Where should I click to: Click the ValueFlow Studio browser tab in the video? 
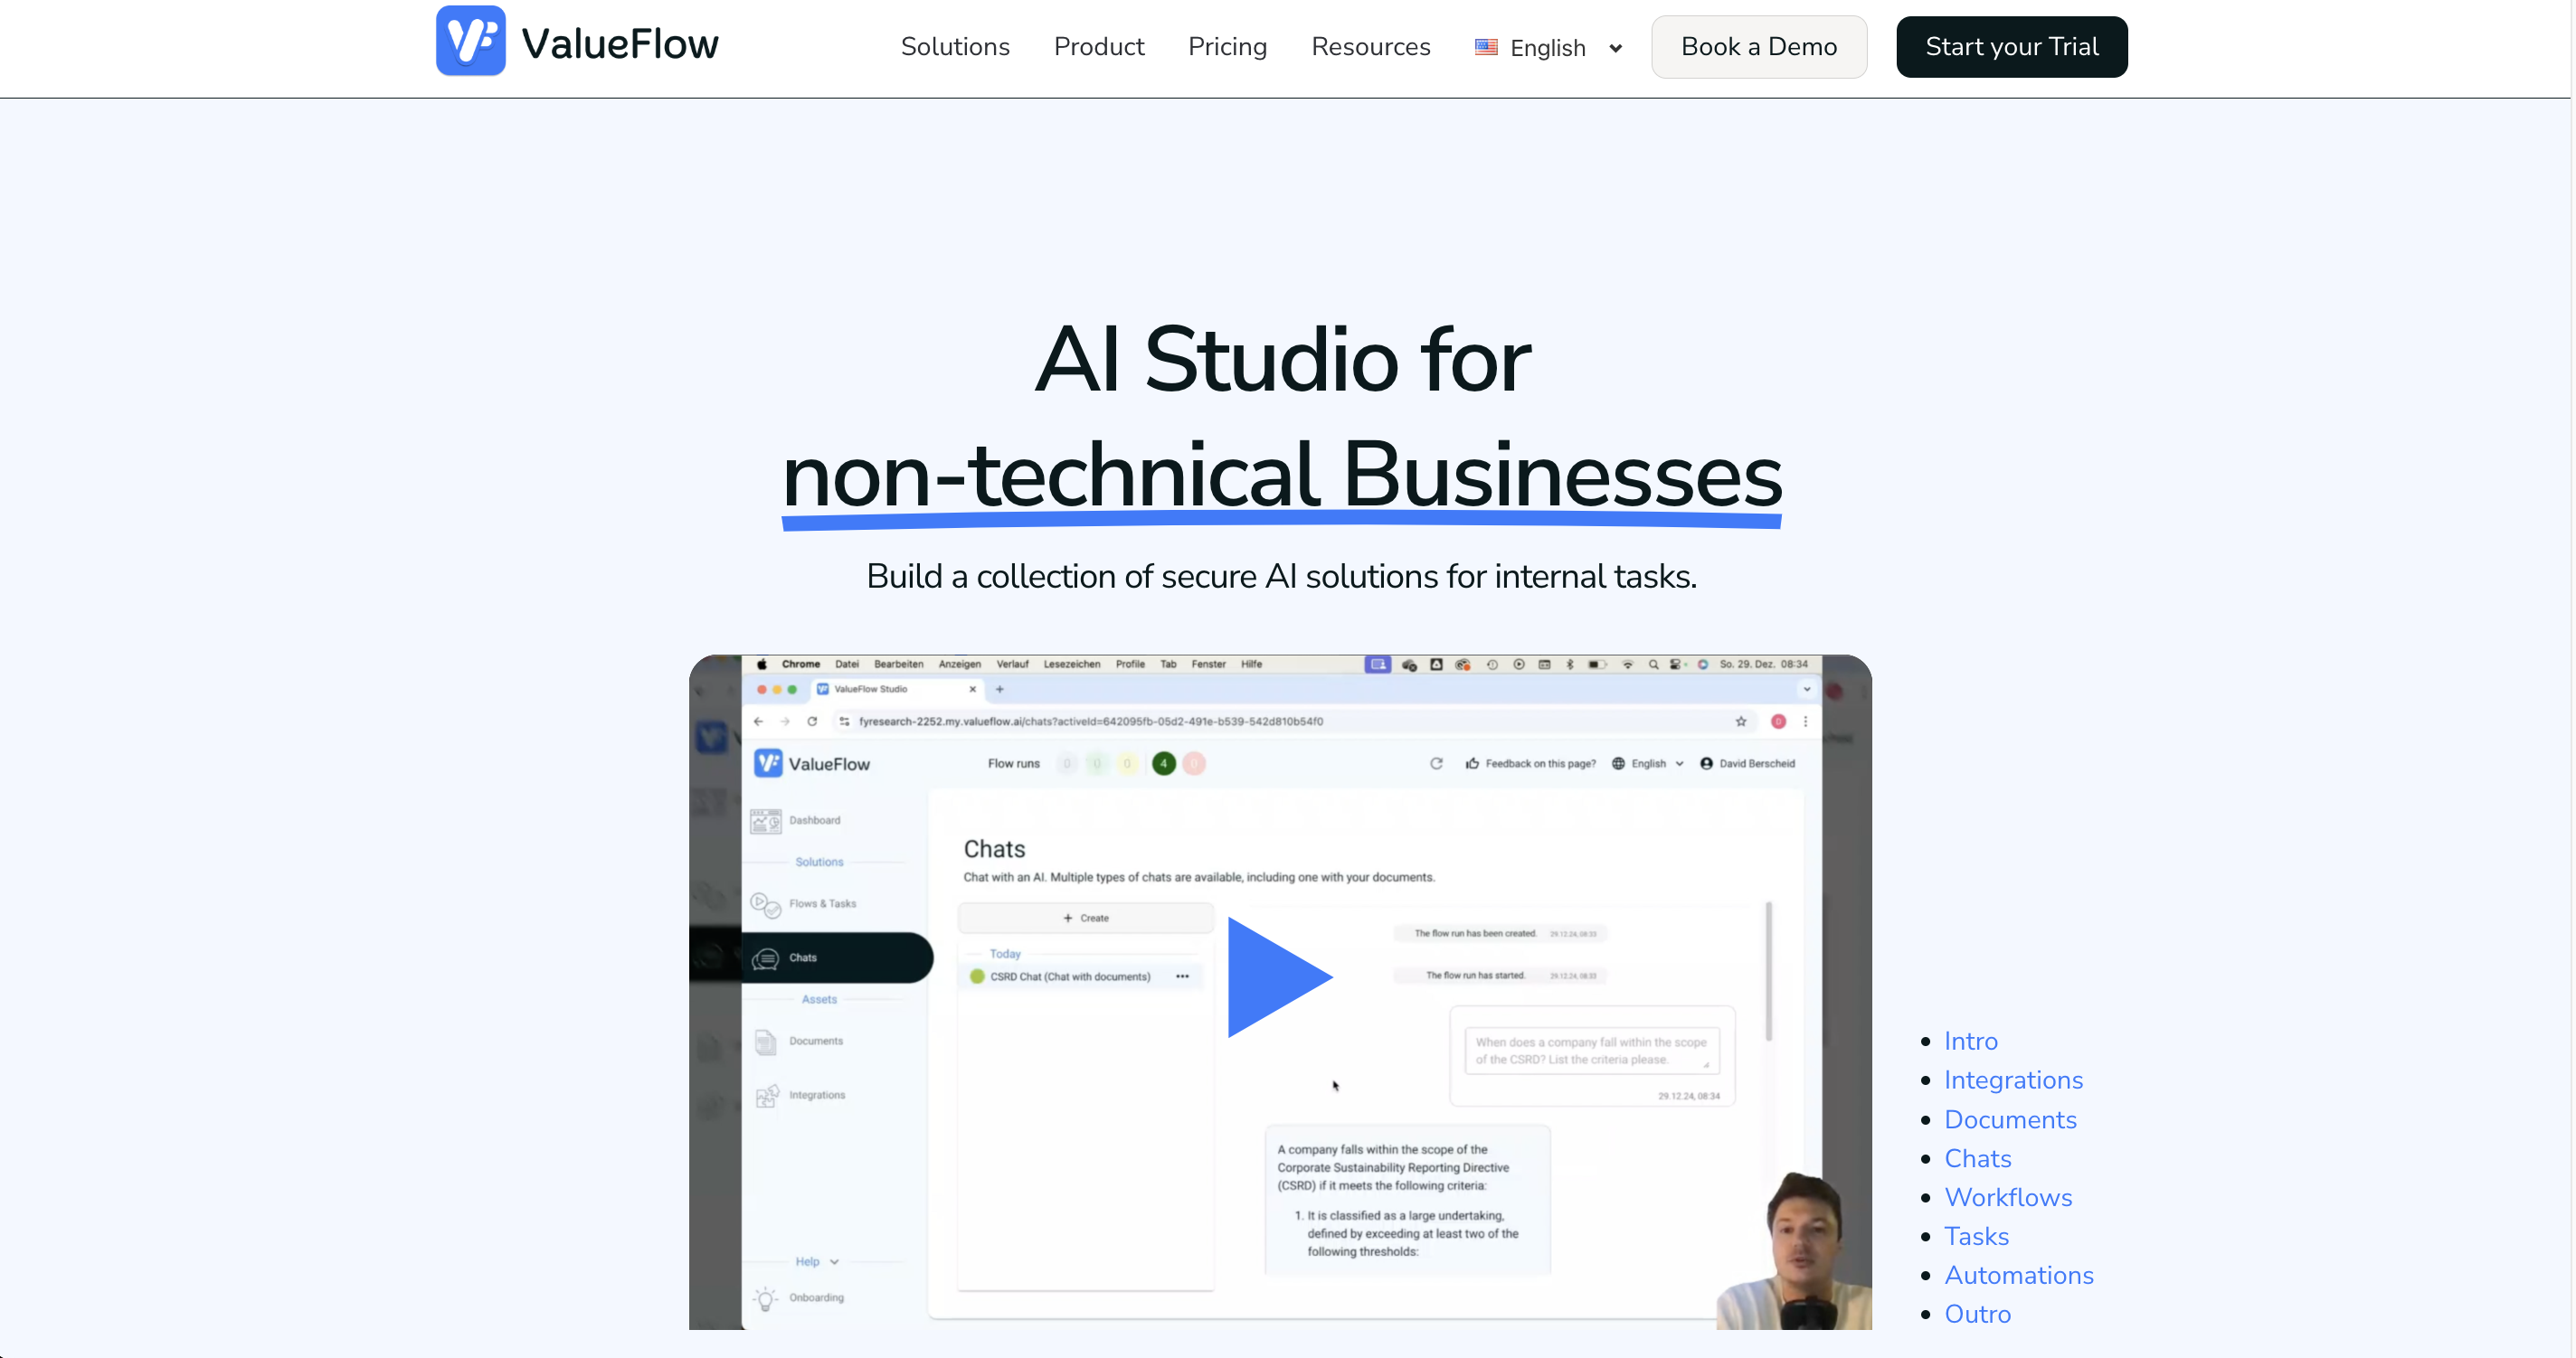[897, 688]
